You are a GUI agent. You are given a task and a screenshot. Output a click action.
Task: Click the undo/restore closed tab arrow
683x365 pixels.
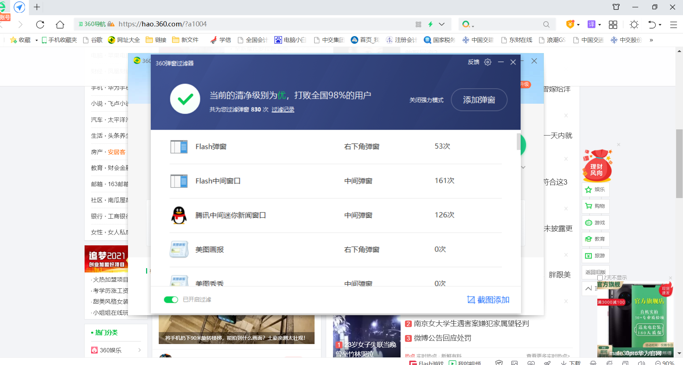click(652, 24)
